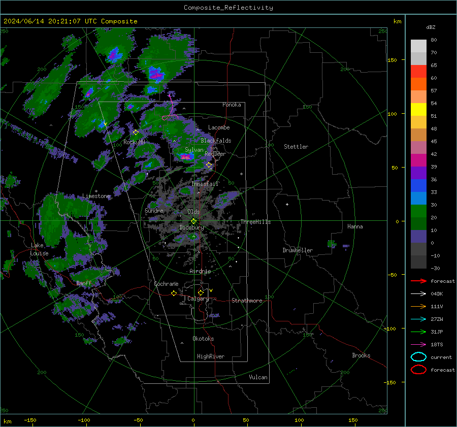This screenshot has height=427, width=457.
Task: Click the Blackfalds label on the map
Action: 216,141
